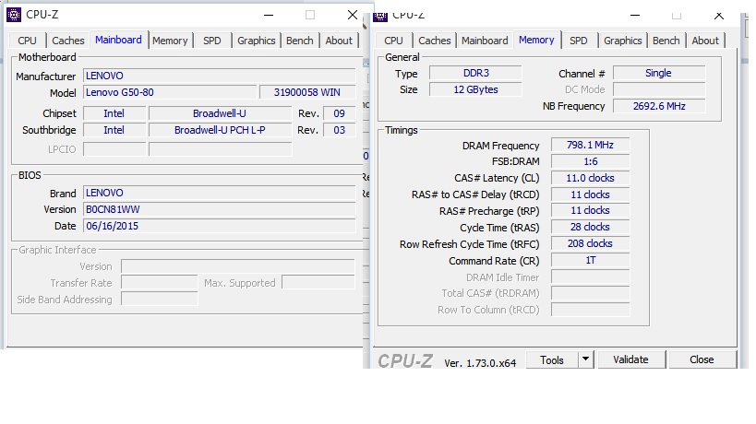Minimize the left CPU-Z window

269,15
